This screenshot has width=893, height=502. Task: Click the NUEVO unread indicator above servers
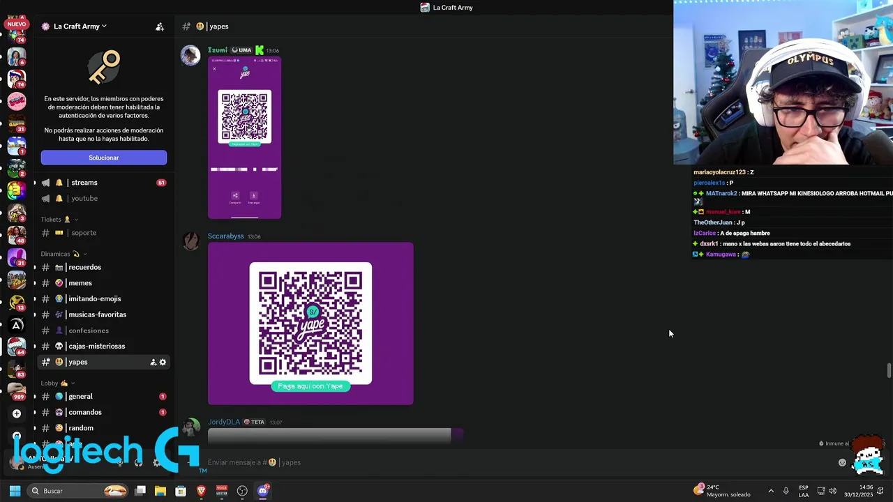click(x=16, y=24)
